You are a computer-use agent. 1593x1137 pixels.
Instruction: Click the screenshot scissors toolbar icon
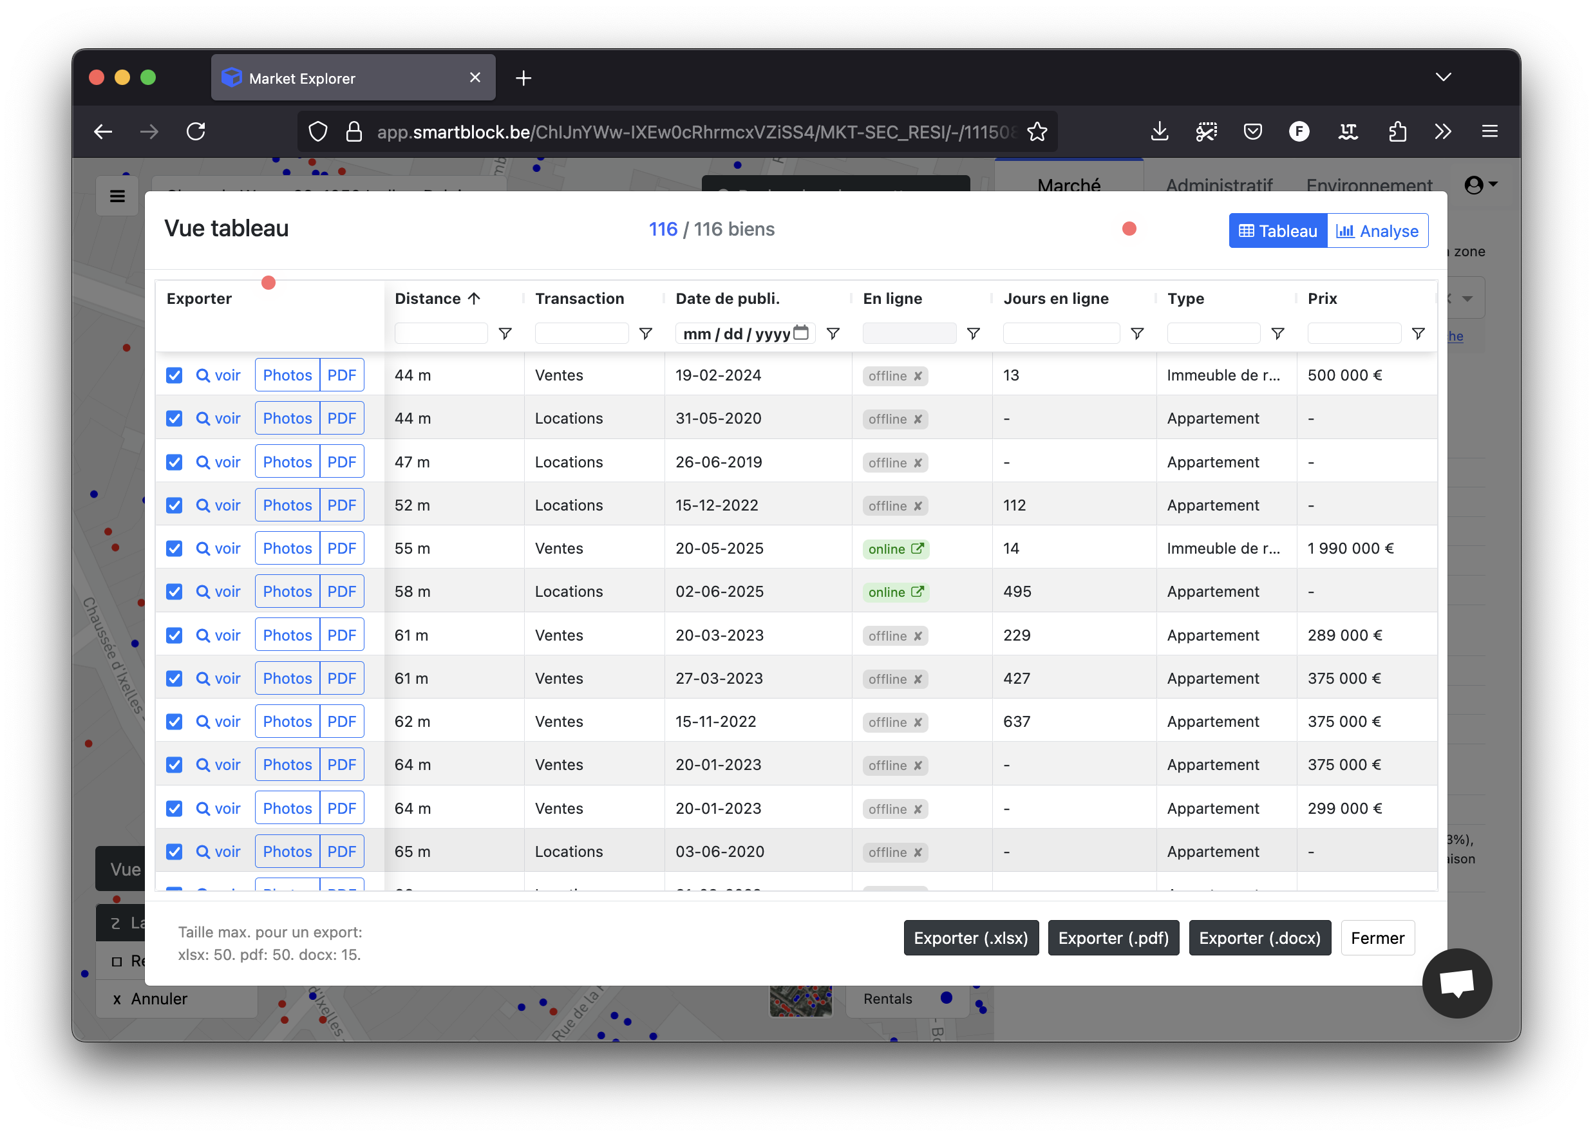coord(1207,131)
